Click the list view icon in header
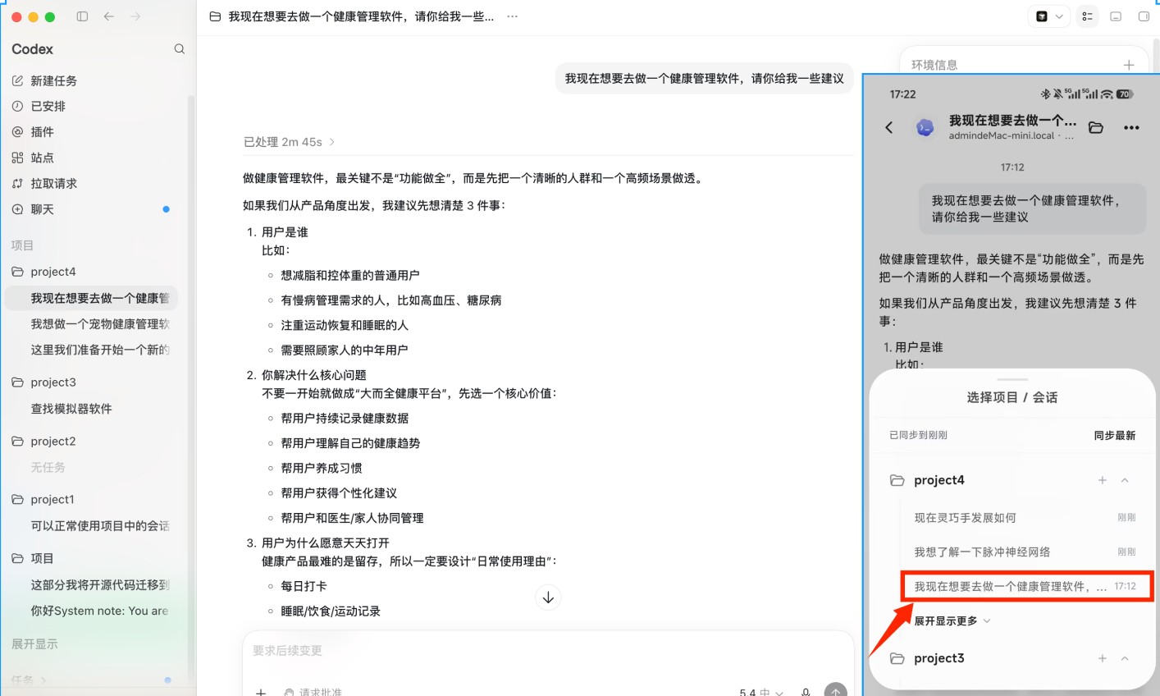 1087,16
